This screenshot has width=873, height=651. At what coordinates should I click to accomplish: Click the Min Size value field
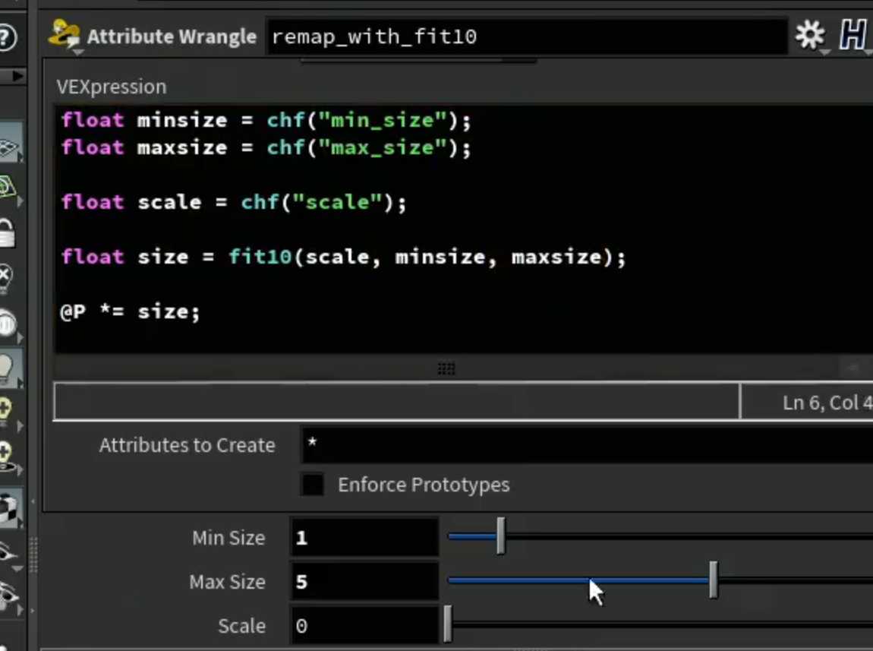364,537
